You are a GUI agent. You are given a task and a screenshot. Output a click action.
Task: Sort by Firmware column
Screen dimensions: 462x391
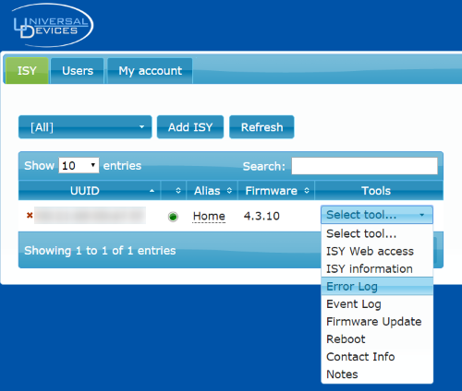pyautogui.click(x=276, y=191)
